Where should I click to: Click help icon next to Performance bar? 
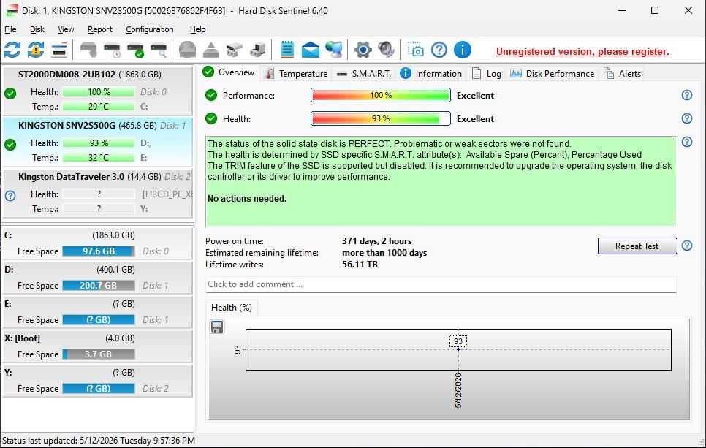[x=687, y=95]
